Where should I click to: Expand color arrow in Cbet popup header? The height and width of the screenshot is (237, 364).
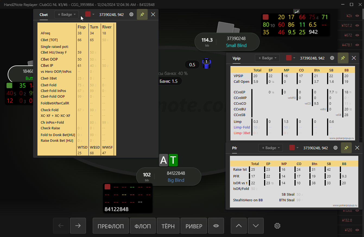pos(93,14)
